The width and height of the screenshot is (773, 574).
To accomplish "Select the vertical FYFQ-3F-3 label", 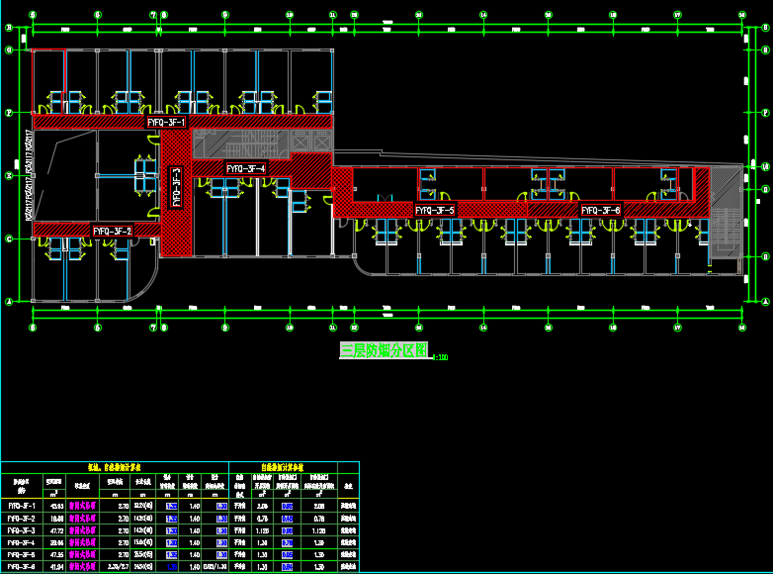I will (177, 186).
